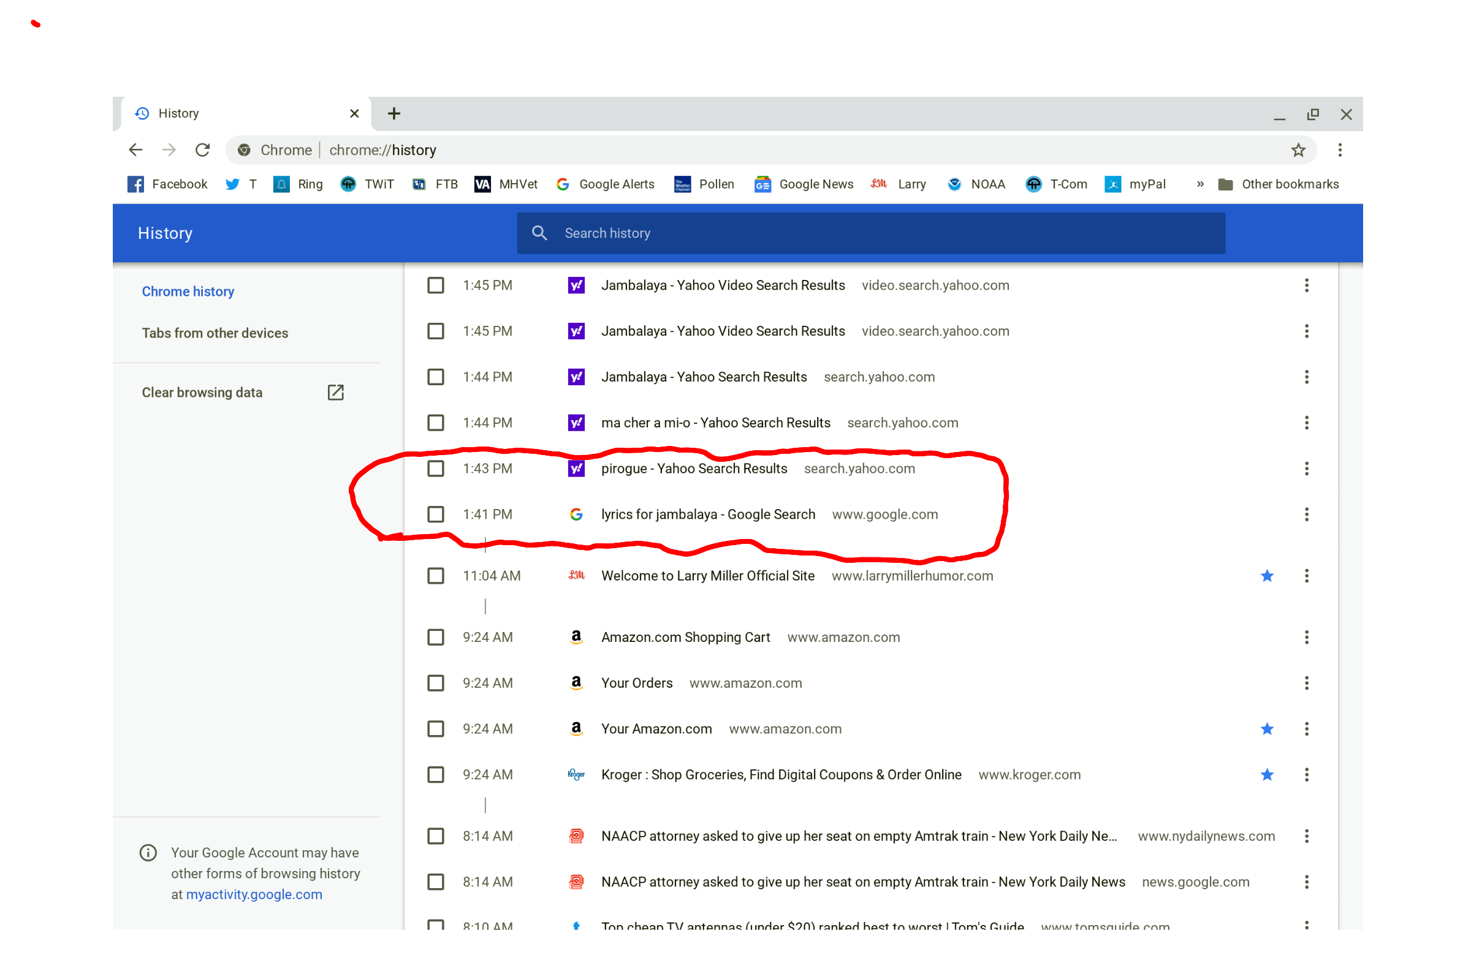Select the lyrics for jambalaya entry checkbox
Screen dimensions: 1471x980
[x=435, y=514]
